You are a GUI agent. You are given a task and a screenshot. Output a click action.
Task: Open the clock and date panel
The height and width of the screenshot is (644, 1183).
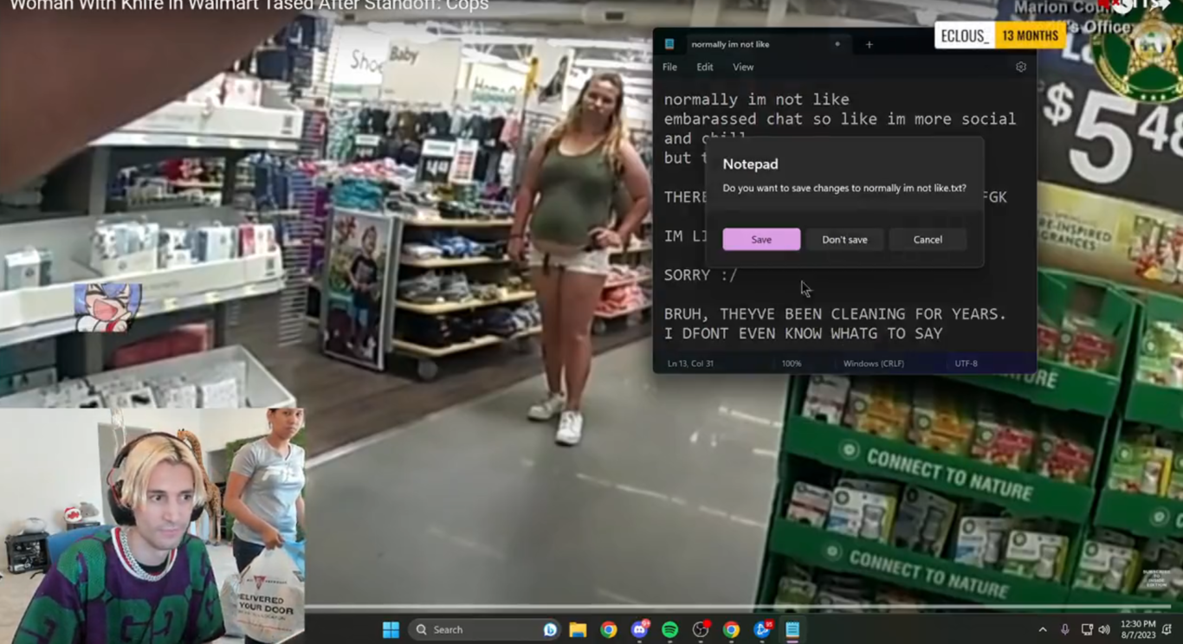1137,629
